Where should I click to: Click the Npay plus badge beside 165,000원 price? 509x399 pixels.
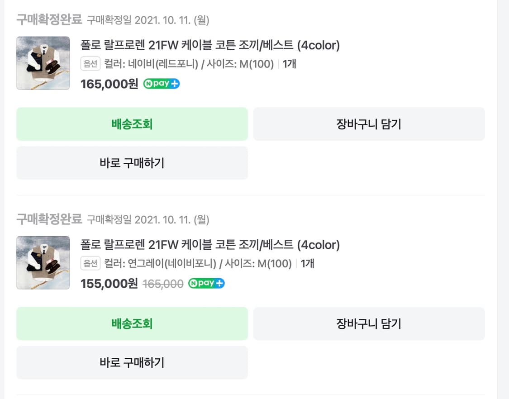(x=162, y=84)
